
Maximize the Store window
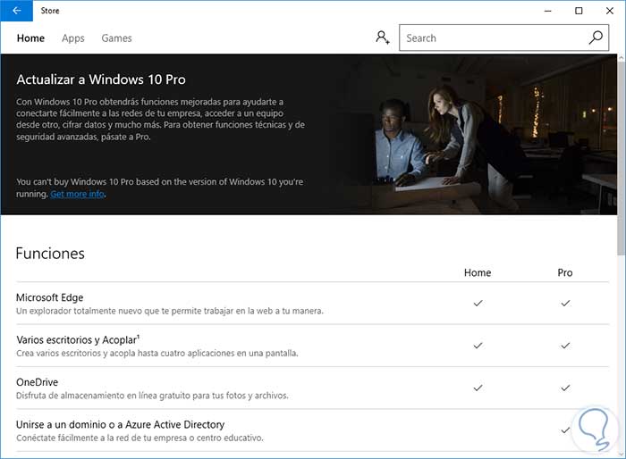[x=579, y=11]
